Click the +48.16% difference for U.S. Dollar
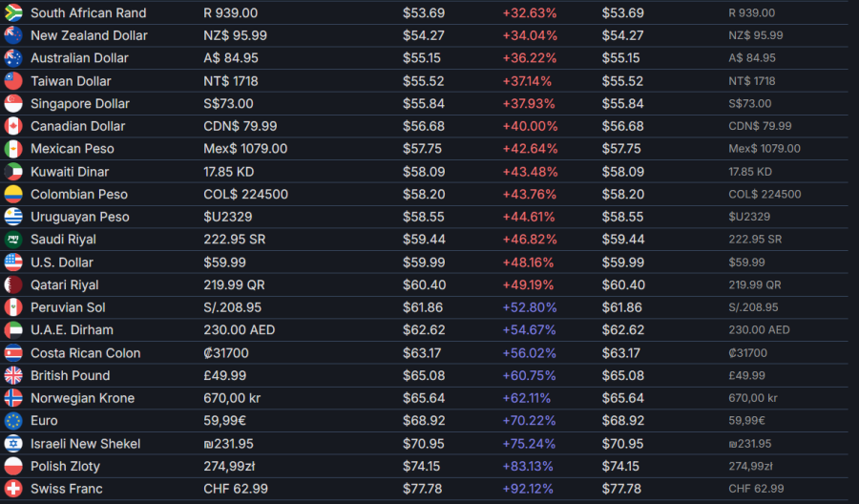859x504 pixels. (x=530, y=262)
